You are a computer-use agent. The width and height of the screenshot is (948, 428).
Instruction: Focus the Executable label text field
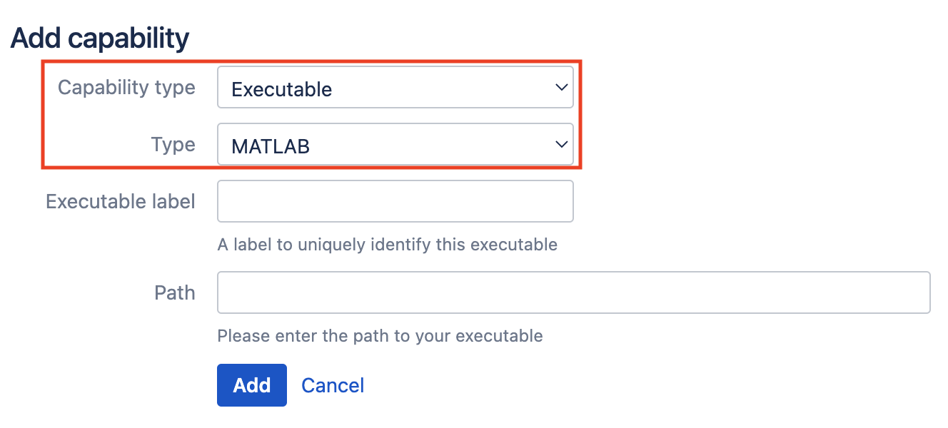pyautogui.click(x=395, y=201)
